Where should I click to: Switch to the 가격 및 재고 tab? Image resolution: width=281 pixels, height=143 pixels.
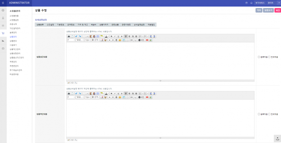[83, 25]
